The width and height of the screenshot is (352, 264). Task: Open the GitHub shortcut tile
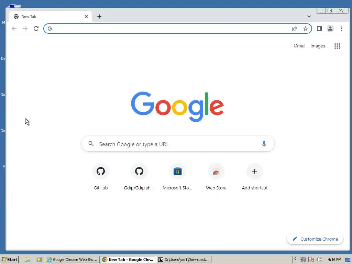[x=101, y=177]
